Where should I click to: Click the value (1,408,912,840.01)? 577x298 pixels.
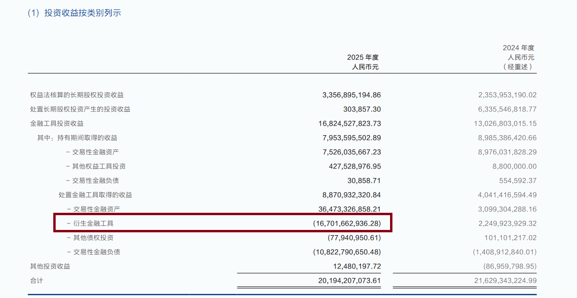point(505,252)
